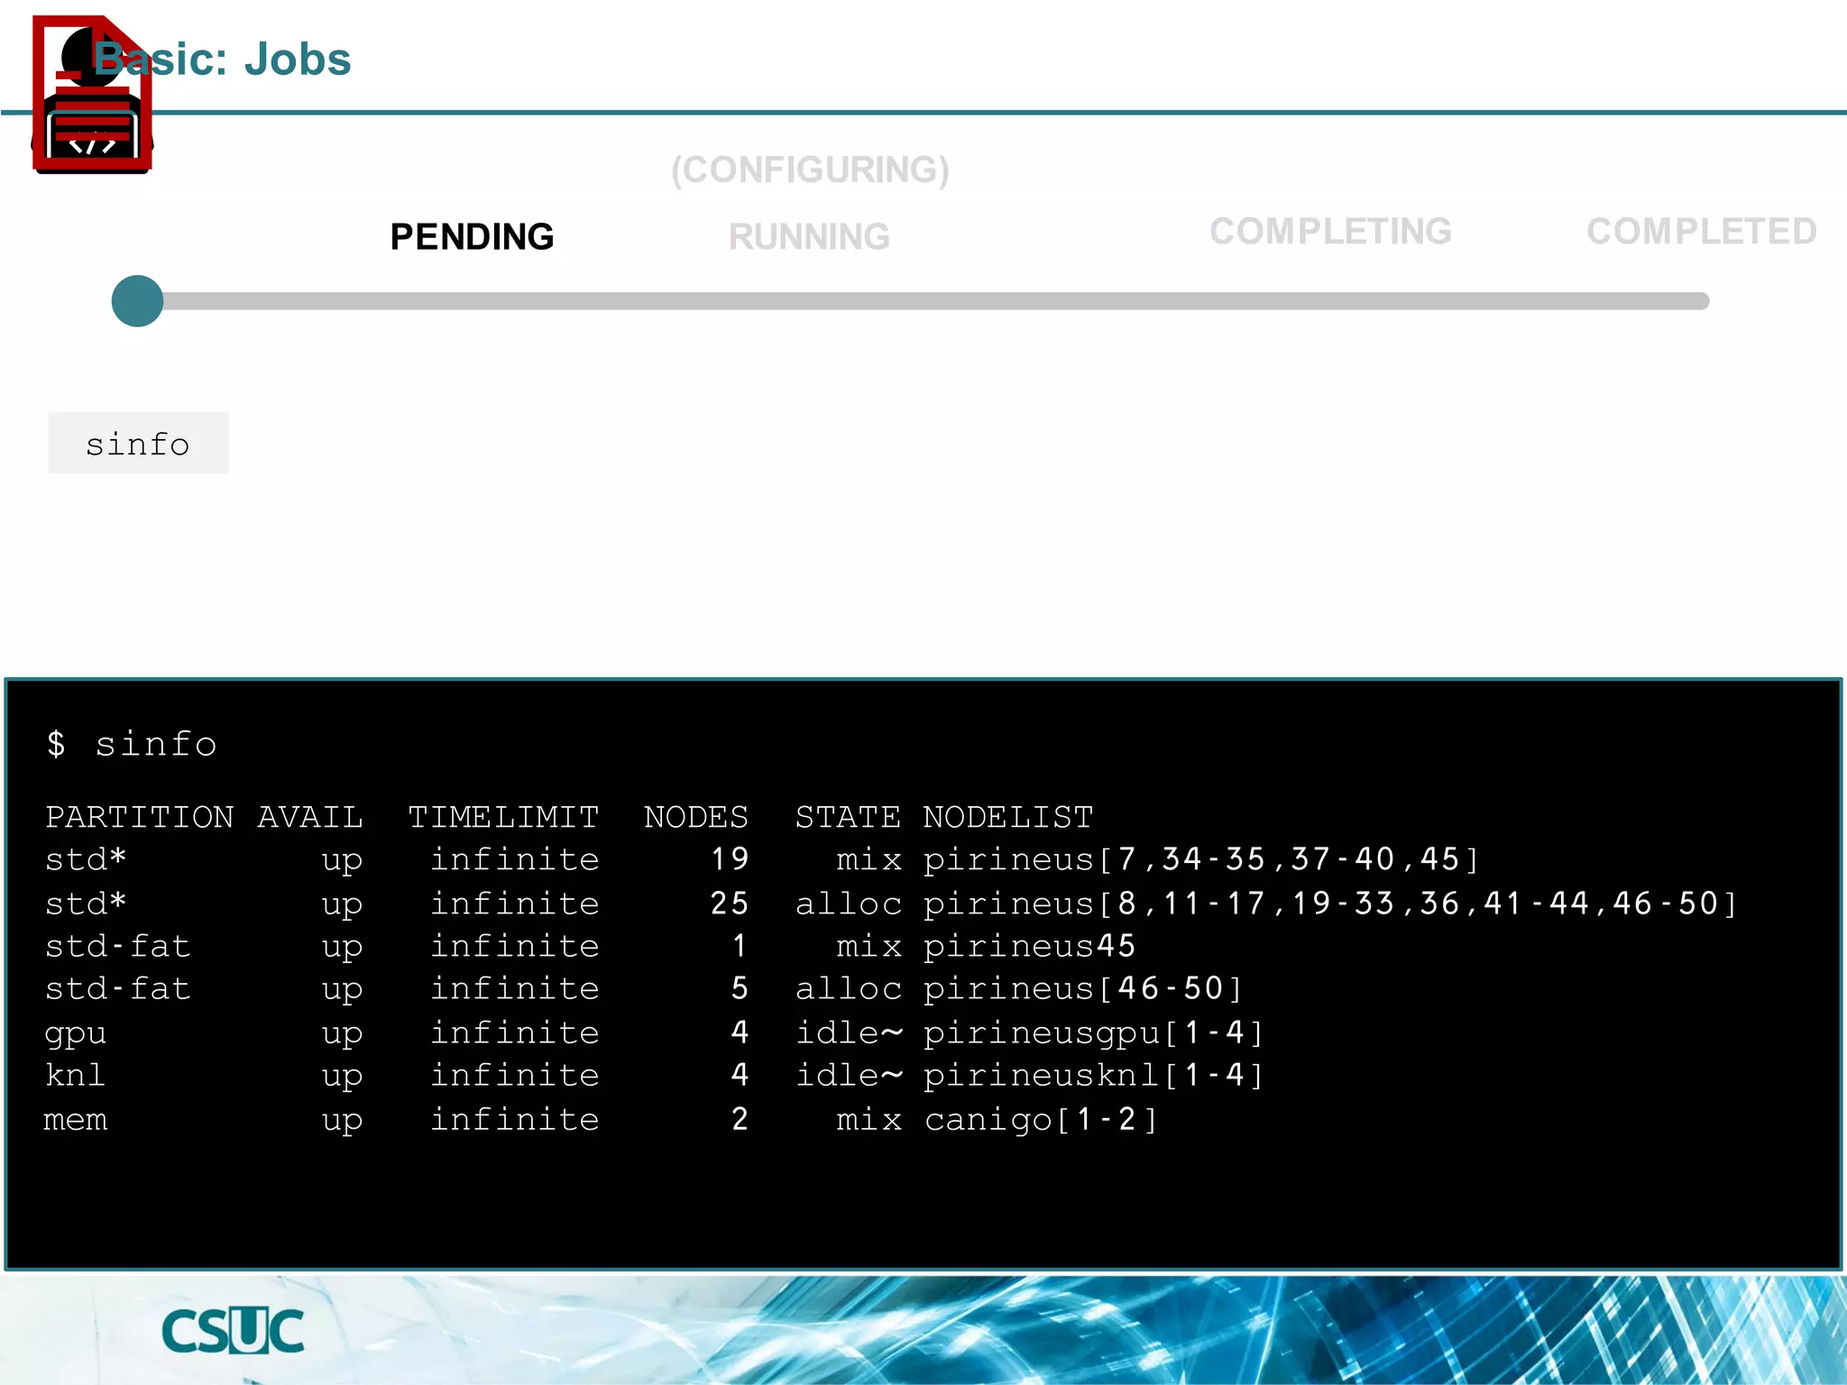The height and width of the screenshot is (1385, 1847).
Task: Click the pirineusgpu[1-4] node list entry
Action: (1092, 1032)
